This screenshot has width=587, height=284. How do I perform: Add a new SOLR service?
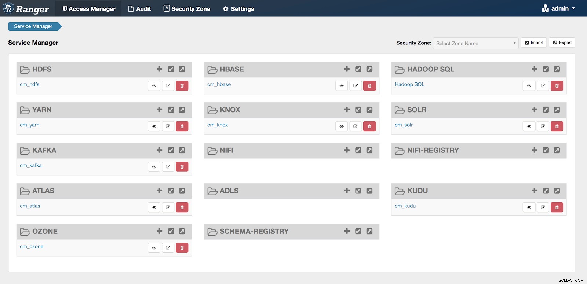coord(534,110)
